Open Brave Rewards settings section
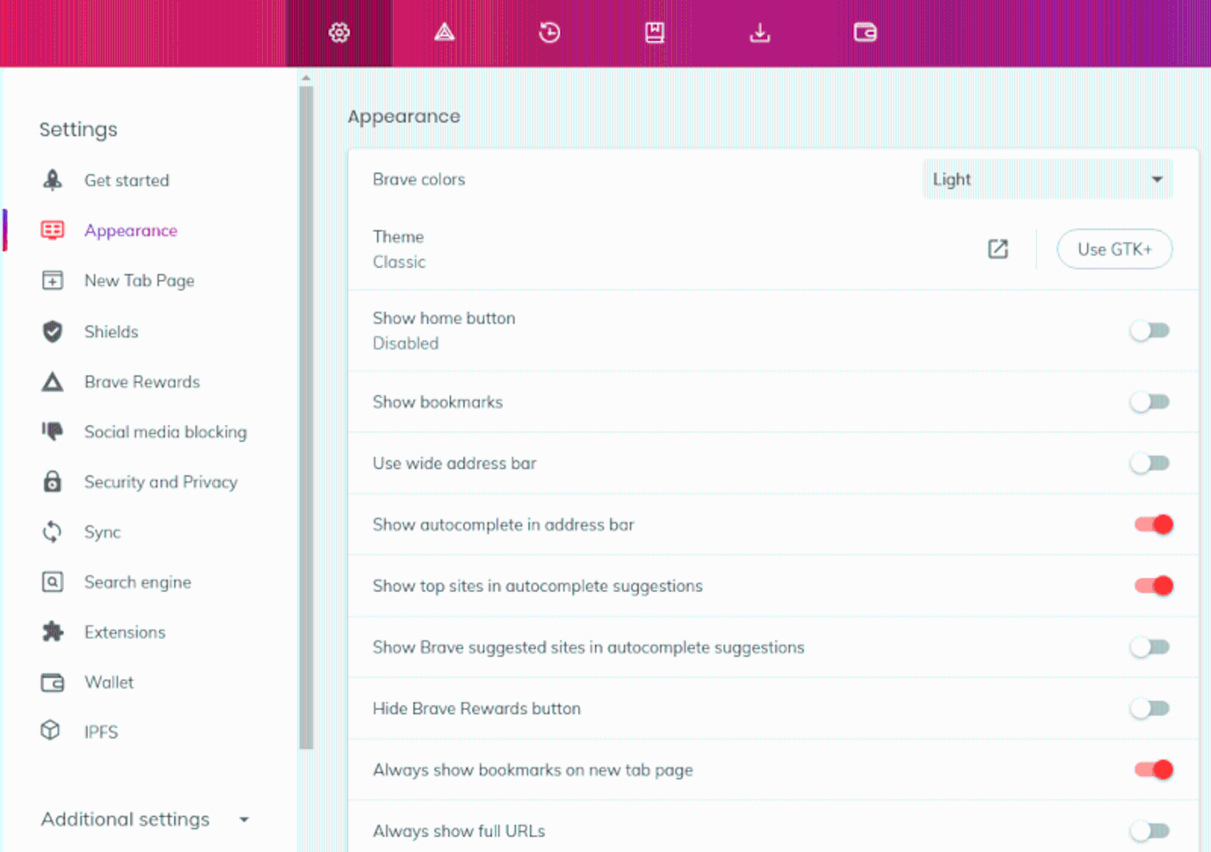The height and width of the screenshot is (852, 1211). (142, 382)
